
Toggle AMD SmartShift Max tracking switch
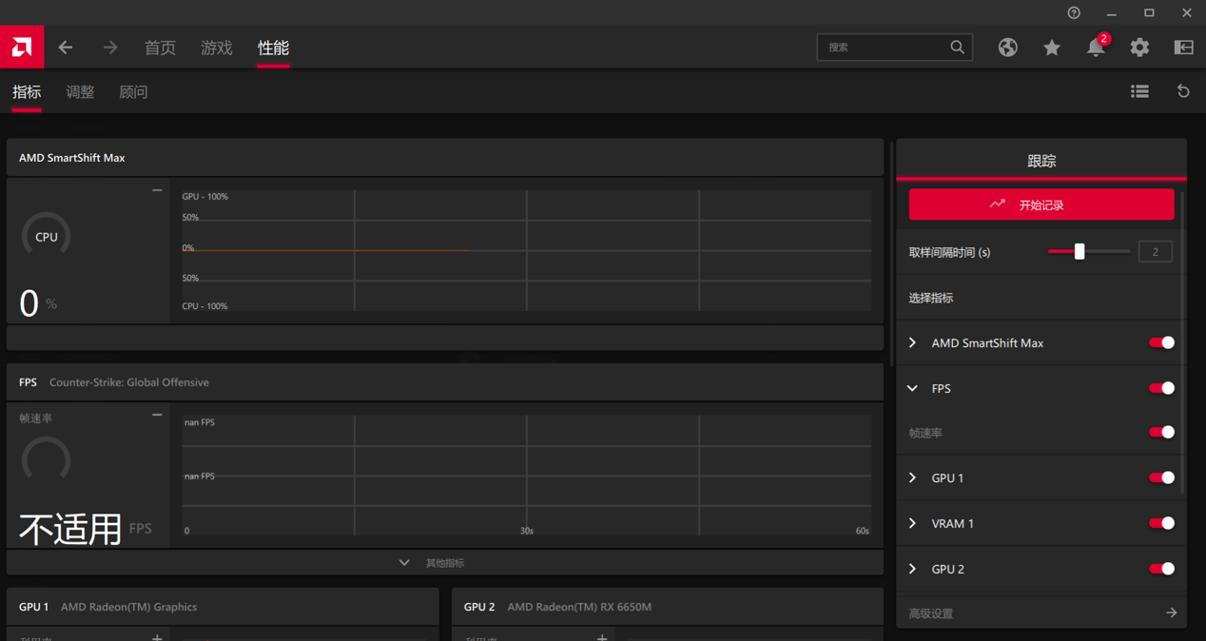click(x=1161, y=342)
